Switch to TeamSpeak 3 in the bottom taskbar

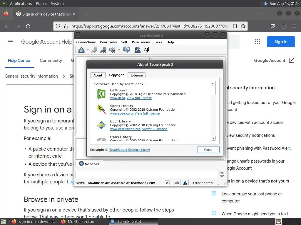pyautogui.click(x=134, y=221)
